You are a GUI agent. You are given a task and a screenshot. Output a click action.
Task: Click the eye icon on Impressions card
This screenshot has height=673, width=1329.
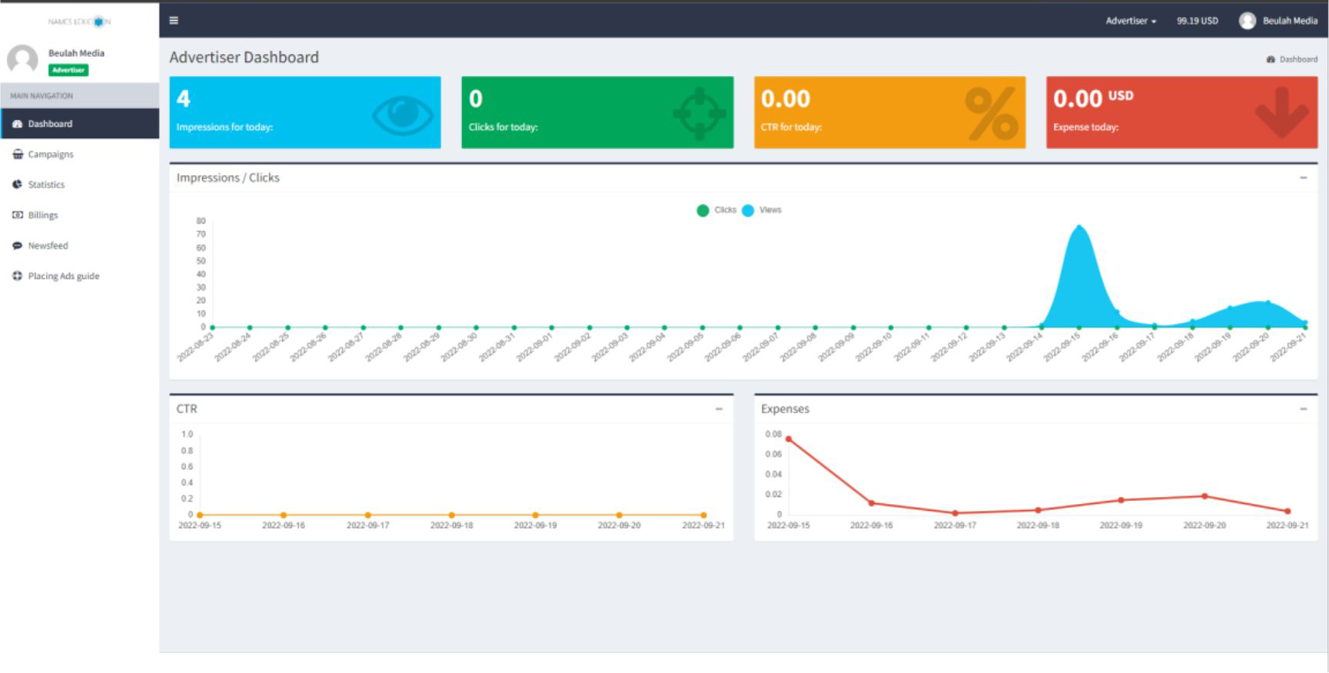(403, 114)
